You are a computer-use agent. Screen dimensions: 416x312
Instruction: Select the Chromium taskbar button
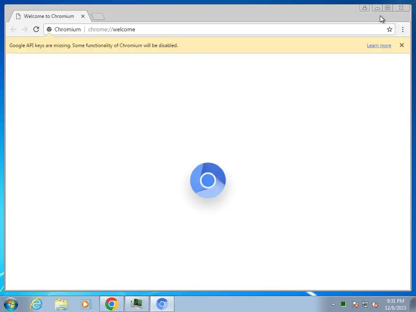tap(162, 304)
